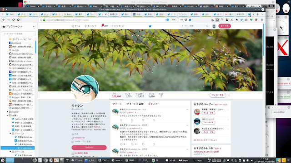
Task: Open page actions three-dot menu in address bar
Action: pos(181,20)
